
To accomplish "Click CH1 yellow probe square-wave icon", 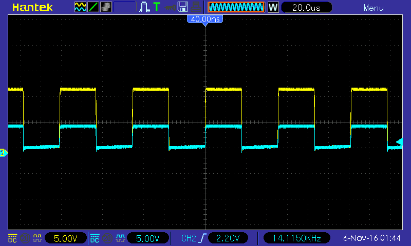I will click(37, 238).
